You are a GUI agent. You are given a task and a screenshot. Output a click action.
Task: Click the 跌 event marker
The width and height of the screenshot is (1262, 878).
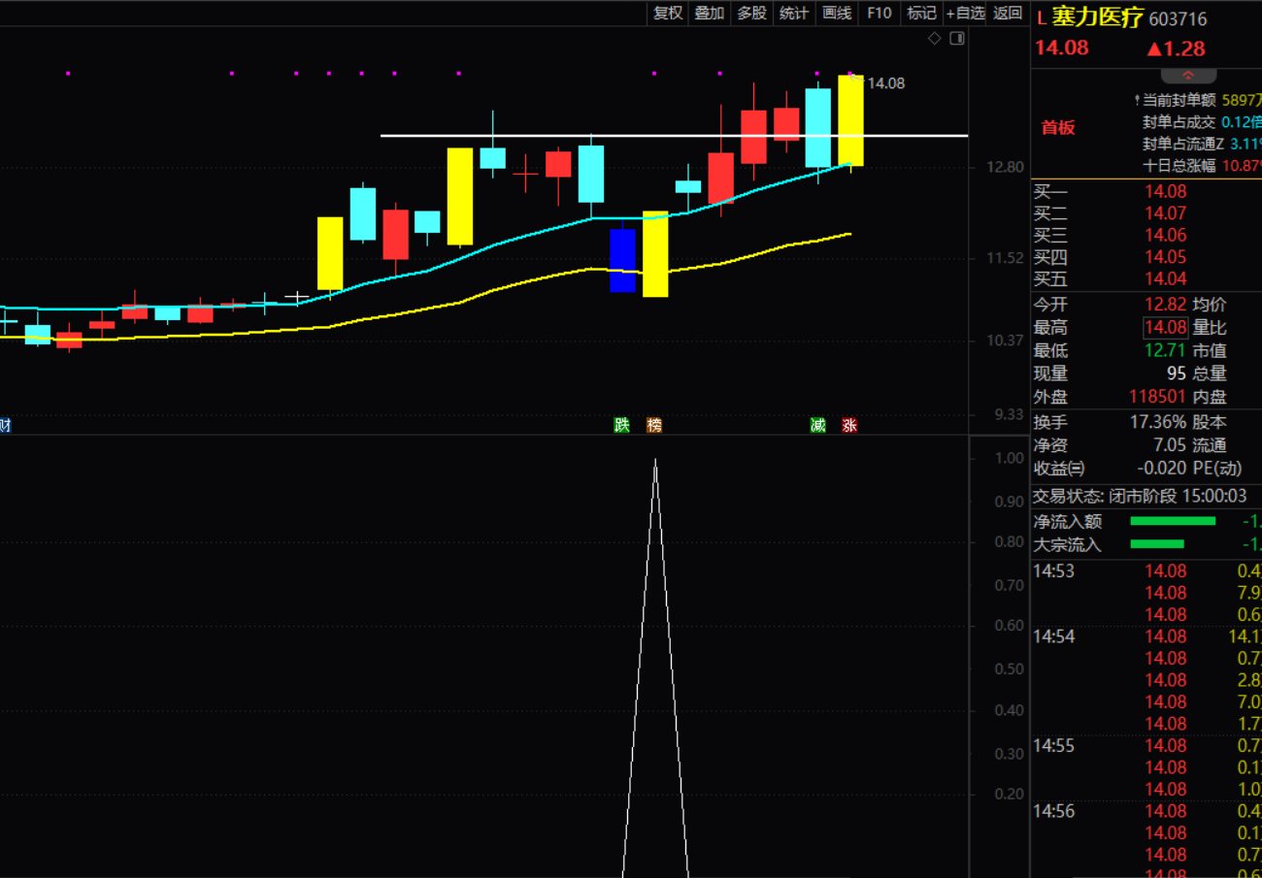tap(622, 425)
